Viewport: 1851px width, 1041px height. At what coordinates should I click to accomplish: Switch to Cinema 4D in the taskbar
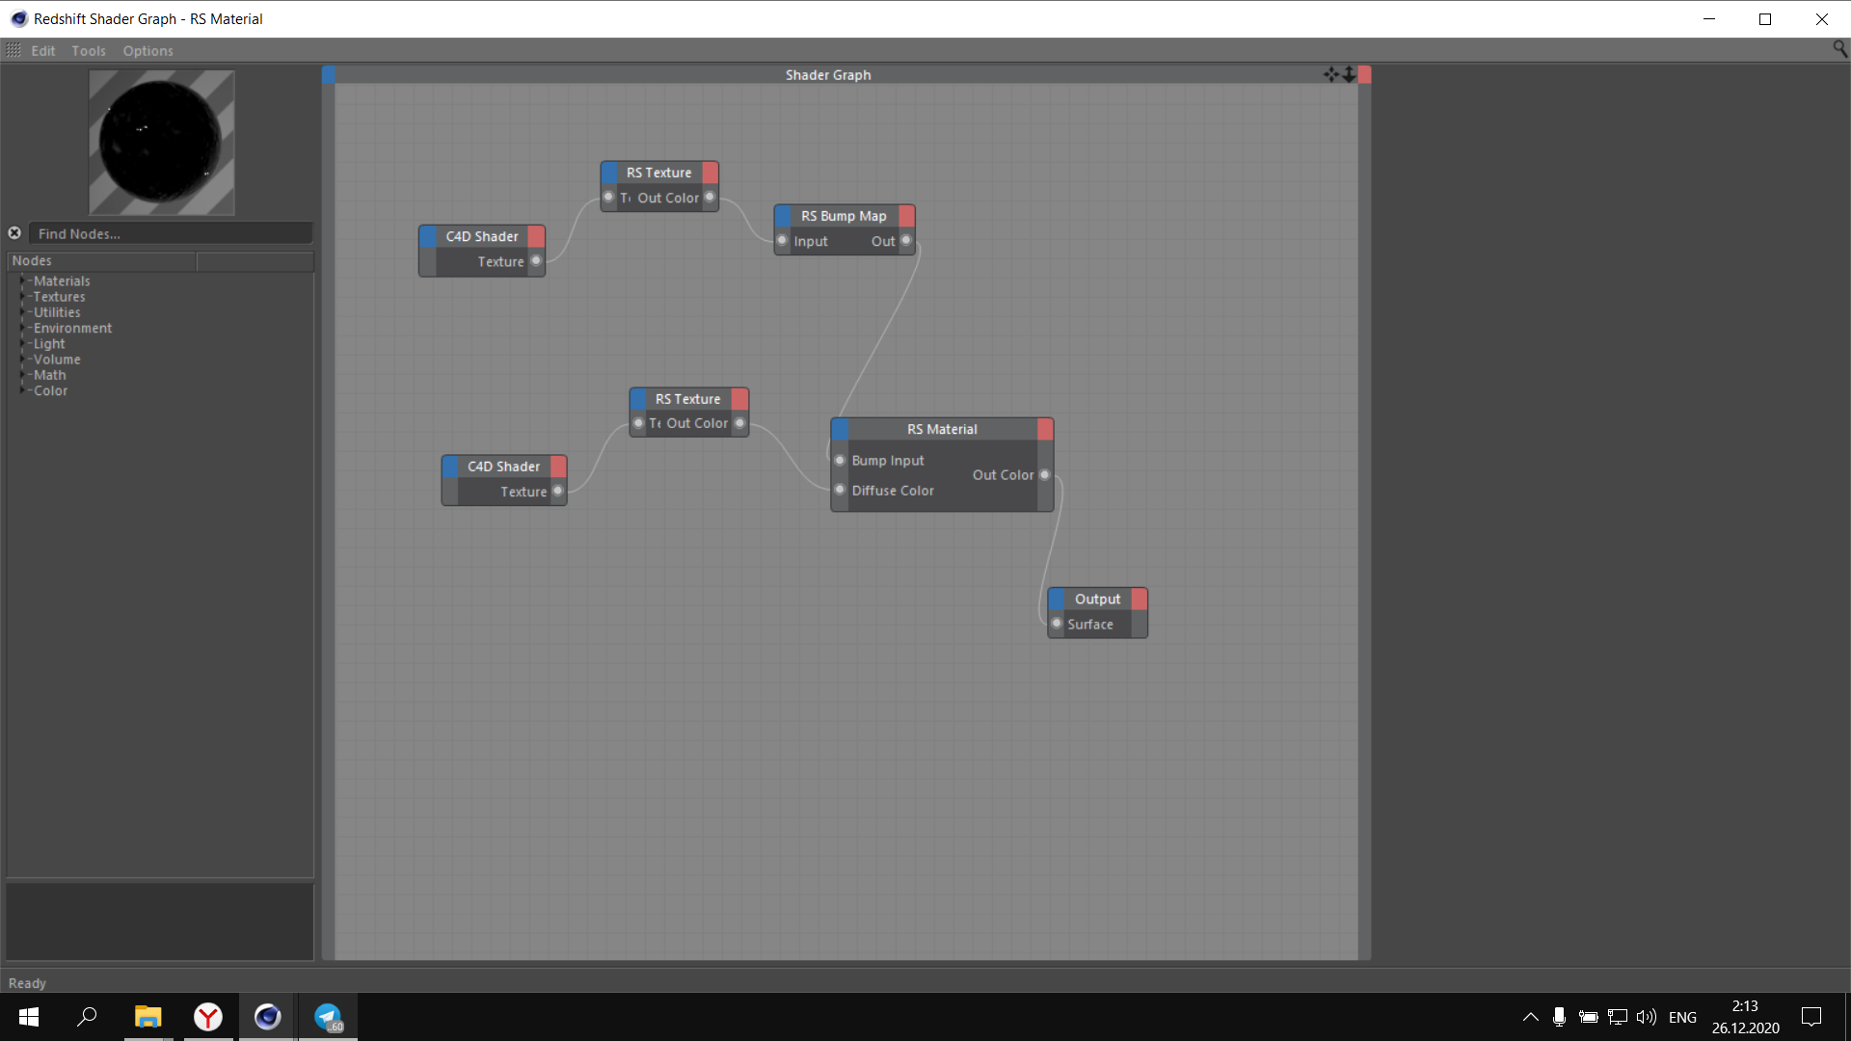pos(268,1017)
